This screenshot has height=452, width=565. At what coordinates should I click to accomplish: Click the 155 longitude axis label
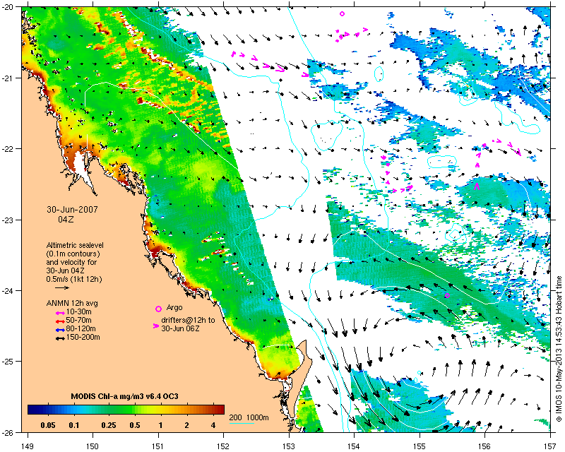pyautogui.click(x=420, y=446)
